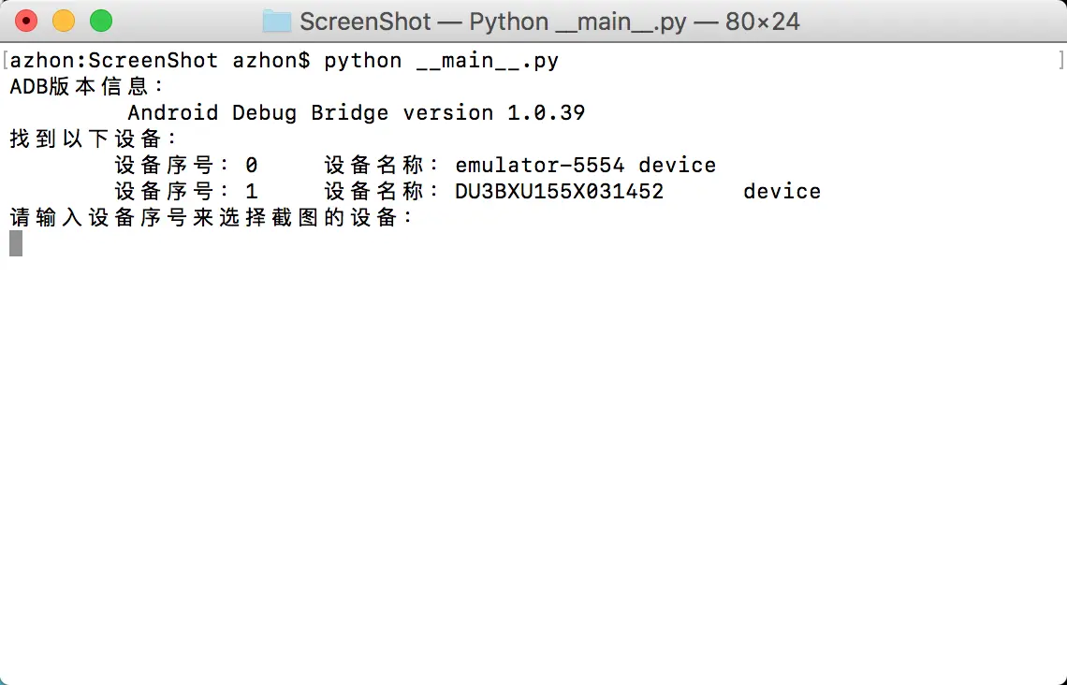
Task: Click the "python __main__.py" command text
Action: [441, 61]
